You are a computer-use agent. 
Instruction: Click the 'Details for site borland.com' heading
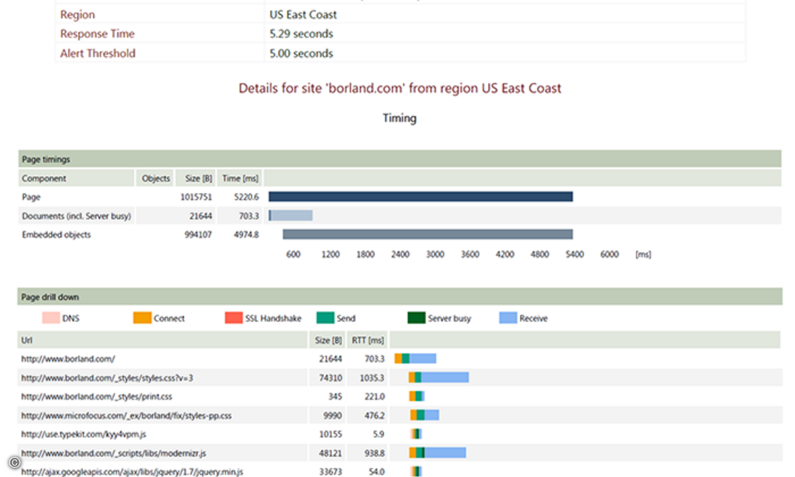tap(400, 88)
